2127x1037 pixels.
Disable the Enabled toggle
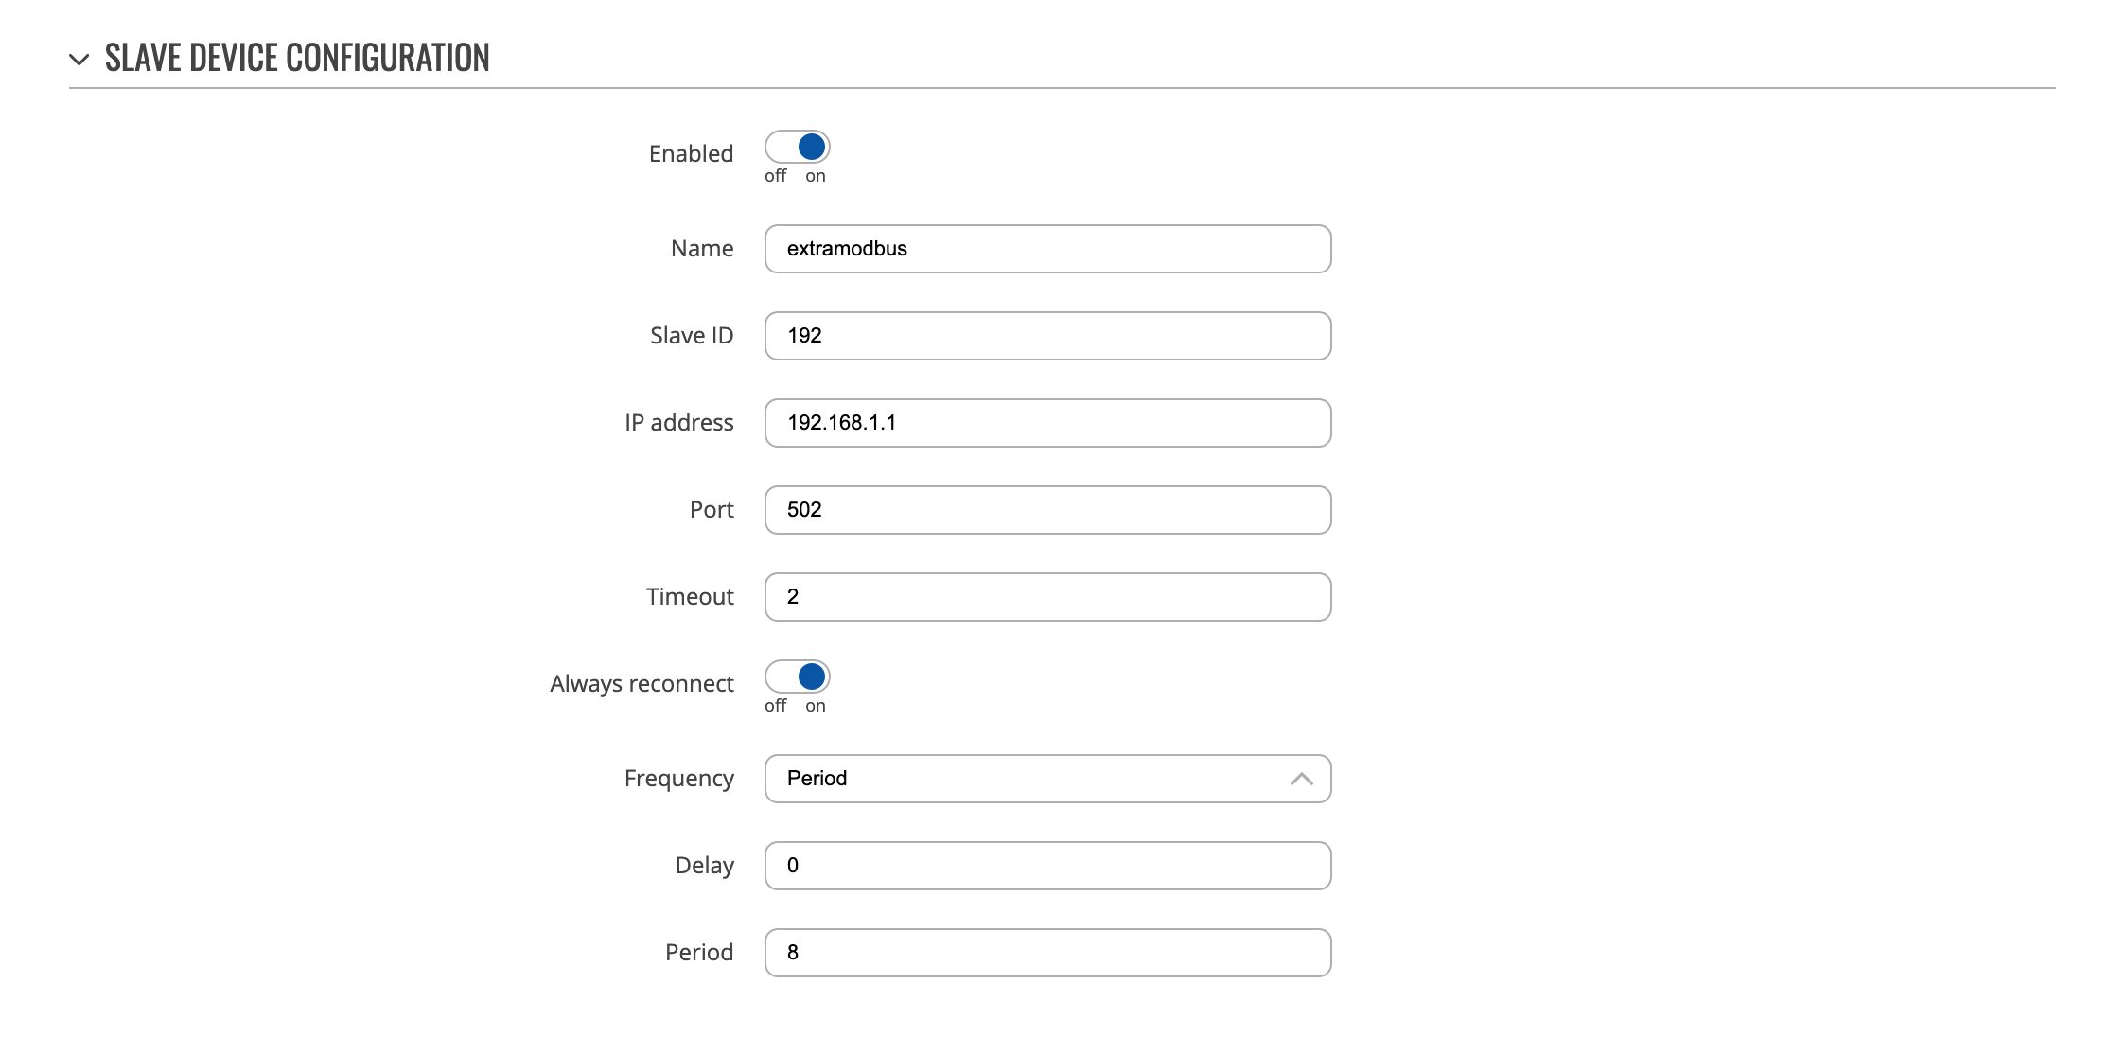797,148
